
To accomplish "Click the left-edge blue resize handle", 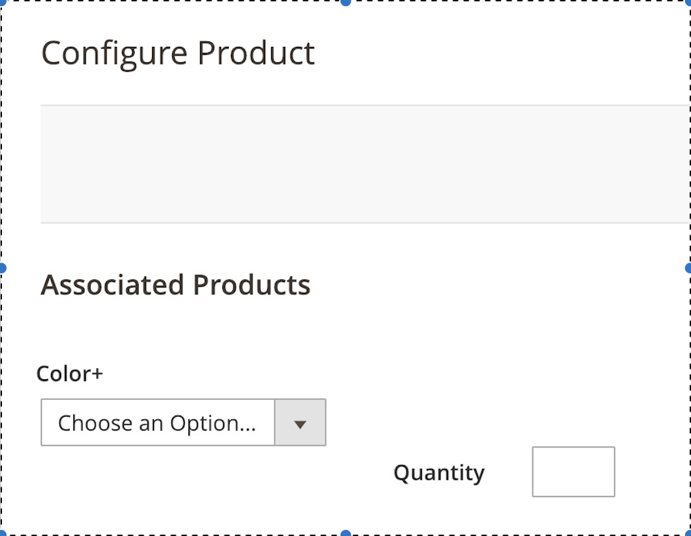I will click(3, 268).
